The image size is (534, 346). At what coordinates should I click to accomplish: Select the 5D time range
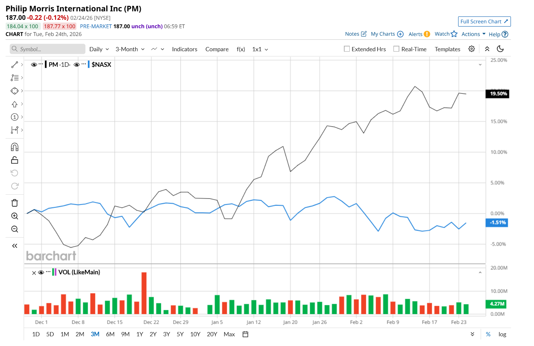point(50,334)
